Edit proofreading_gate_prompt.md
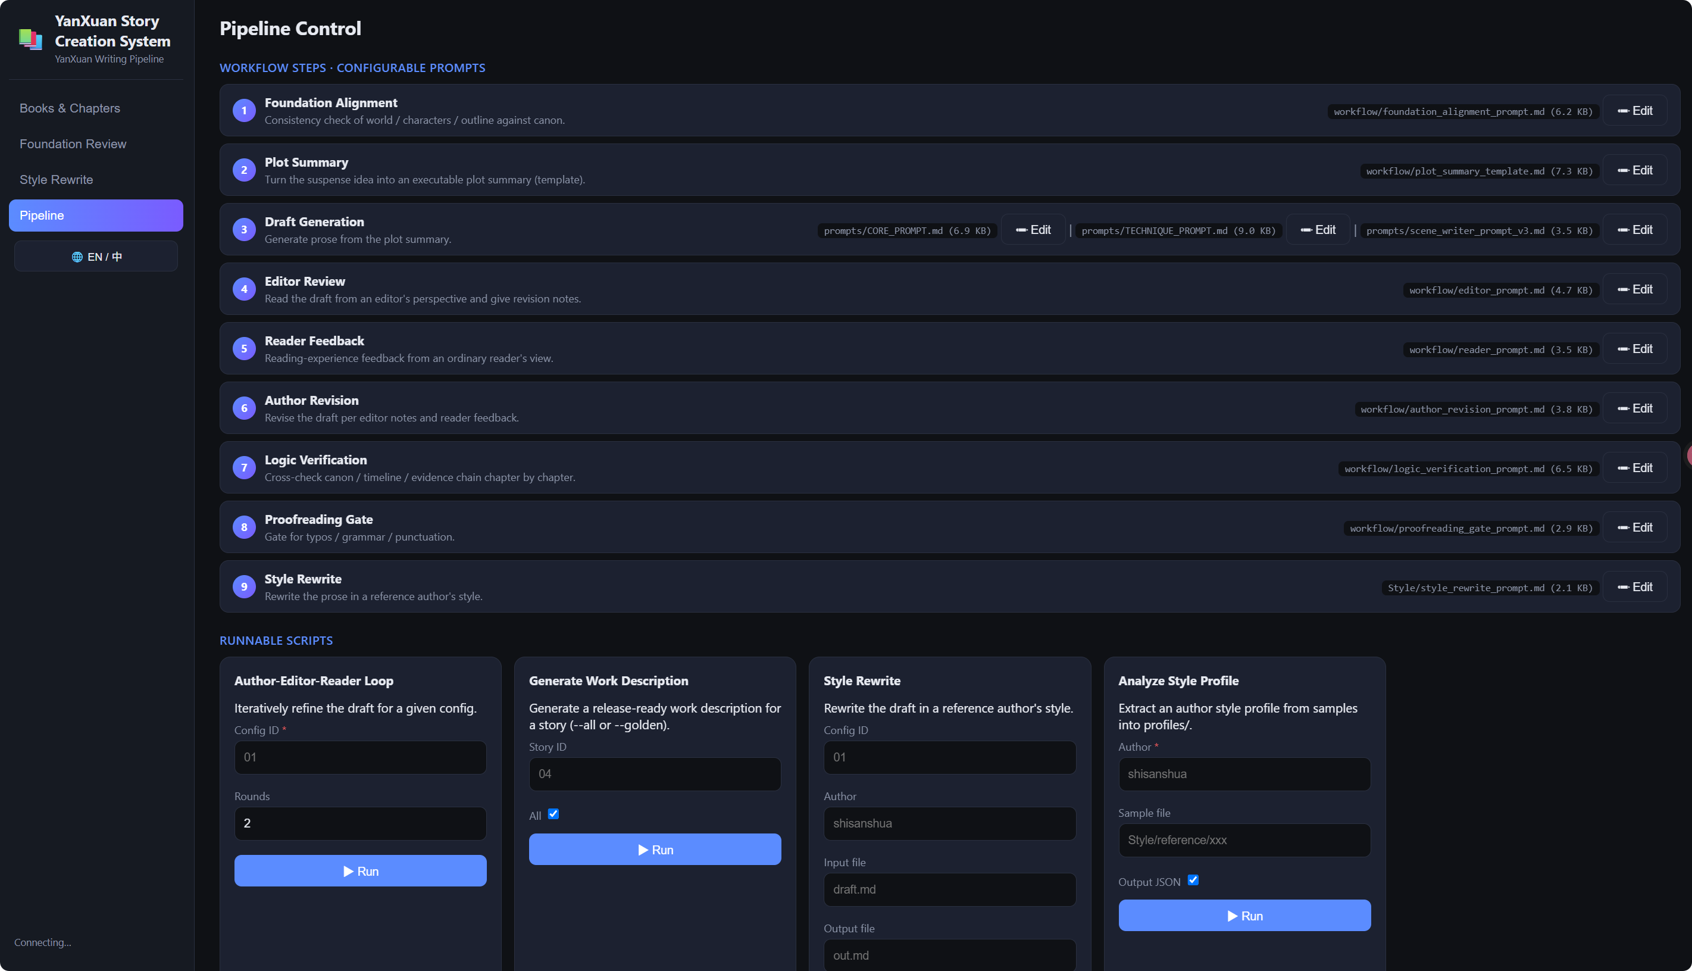Screen dimensions: 1692x971 (1635, 527)
